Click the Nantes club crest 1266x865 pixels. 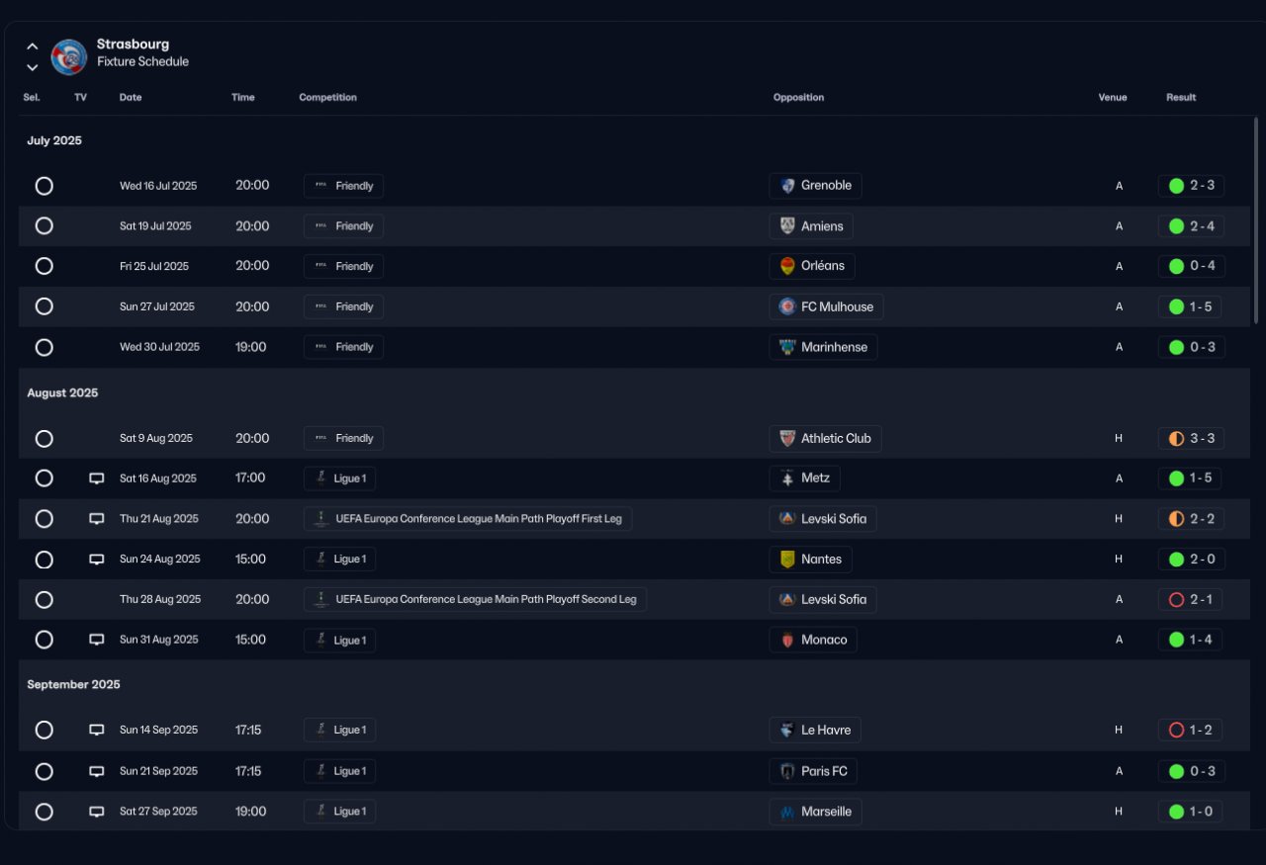pos(787,560)
